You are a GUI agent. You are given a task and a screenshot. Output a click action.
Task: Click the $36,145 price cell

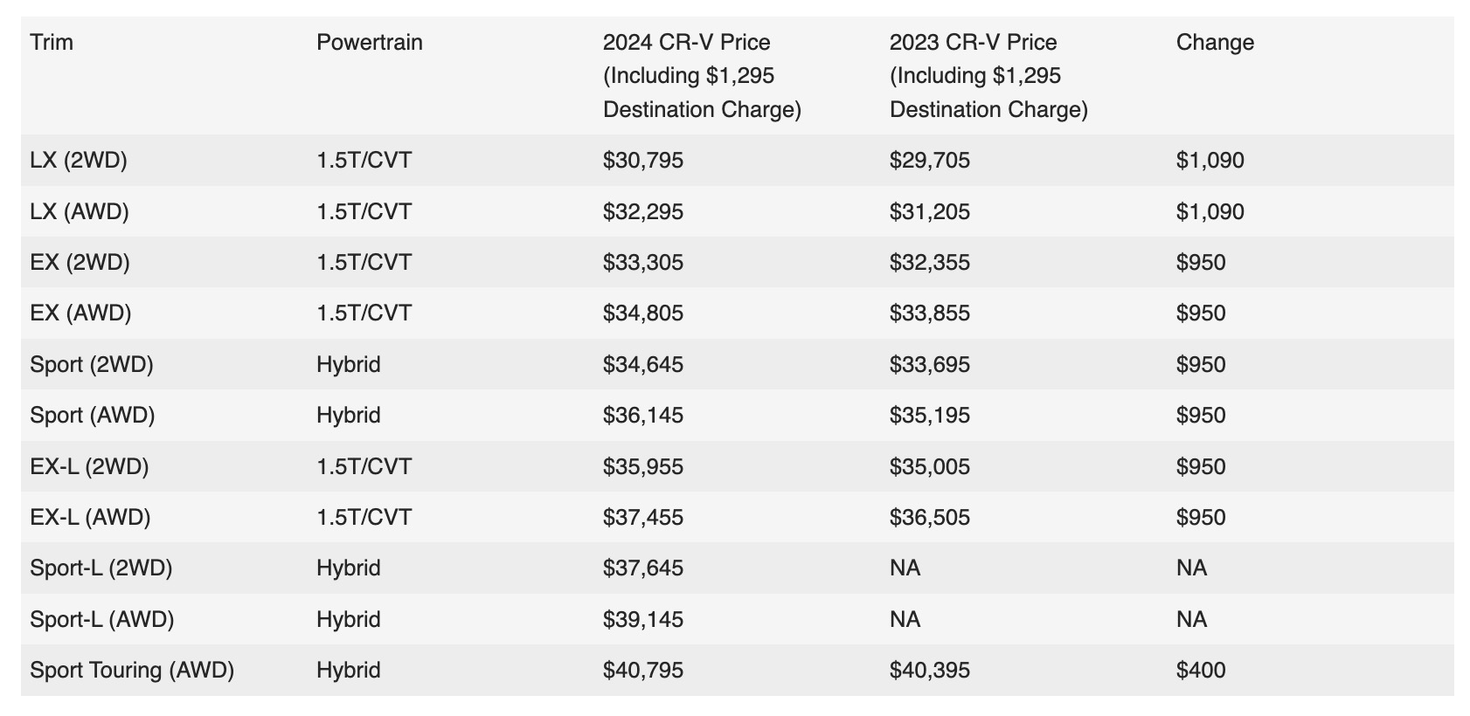(643, 416)
